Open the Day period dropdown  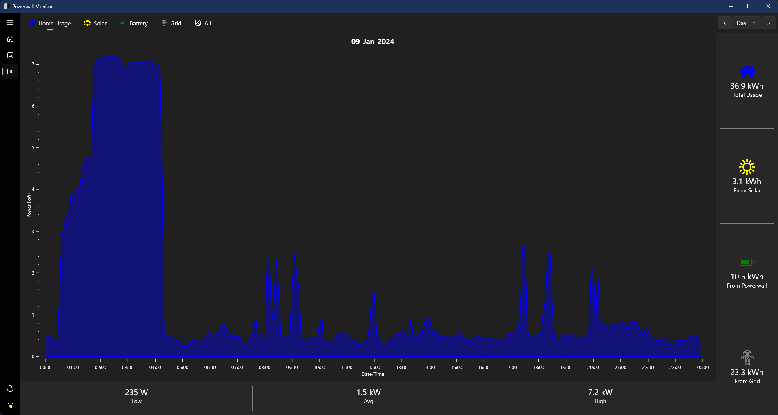(x=746, y=23)
